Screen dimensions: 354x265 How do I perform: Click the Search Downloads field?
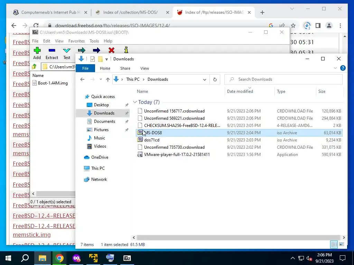[283, 79]
